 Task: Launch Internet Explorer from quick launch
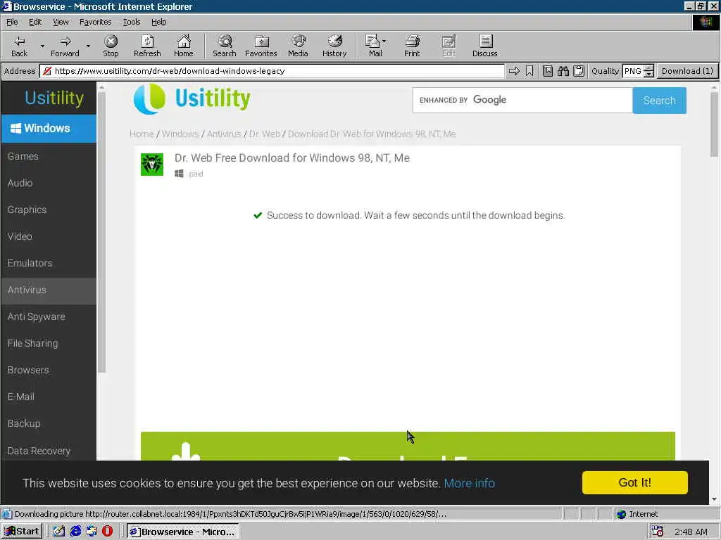click(x=75, y=532)
